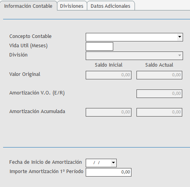Select the Información Contable tab
This screenshot has width=190, height=187.
[x=28, y=6]
